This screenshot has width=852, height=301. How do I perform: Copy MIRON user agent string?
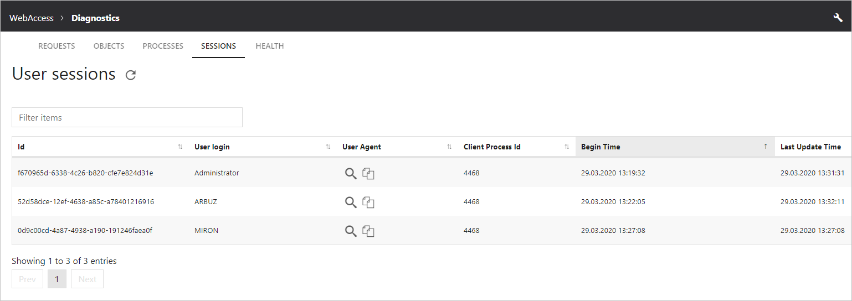368,231
